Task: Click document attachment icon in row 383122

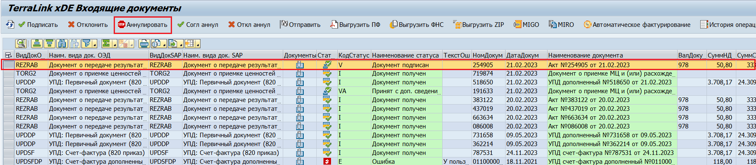Action: (x=300, y=100)
